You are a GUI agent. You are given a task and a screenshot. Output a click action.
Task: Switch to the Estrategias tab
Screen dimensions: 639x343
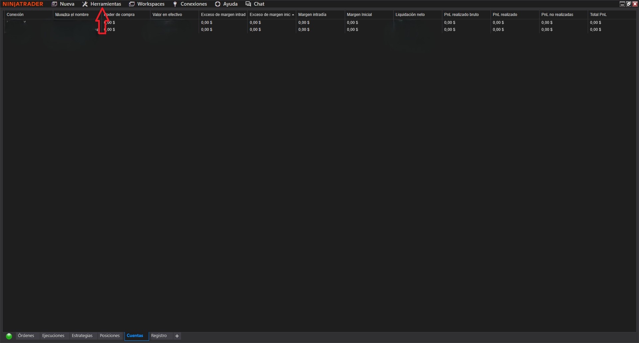pos(82,336)
